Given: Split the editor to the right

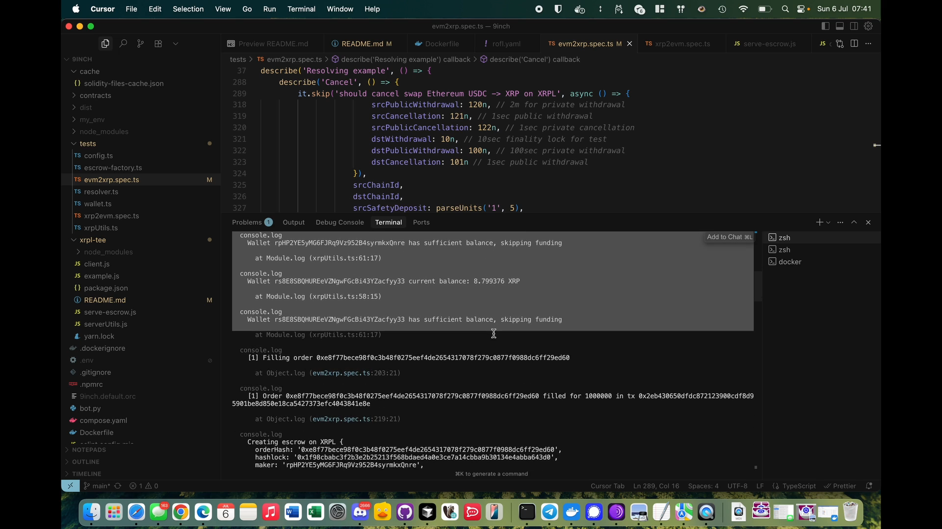Looking at the screenshot, I should coord(854,44).
